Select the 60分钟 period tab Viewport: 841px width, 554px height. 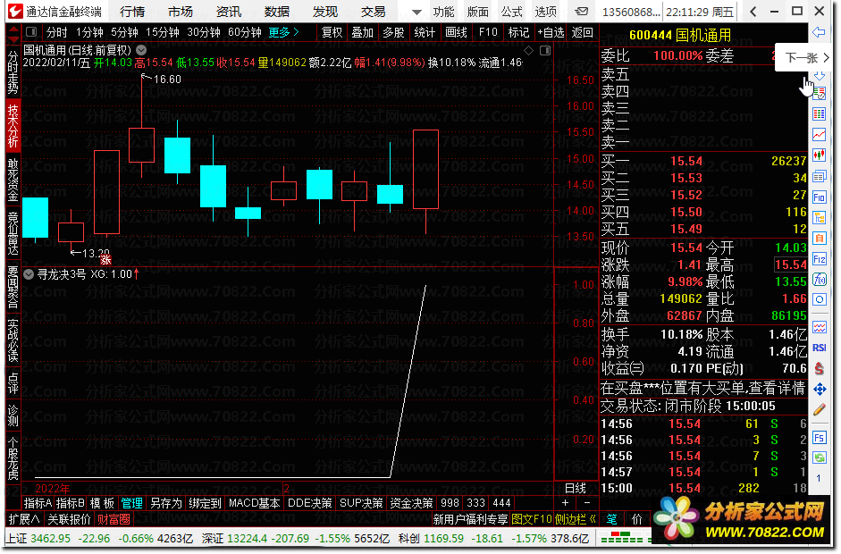[x=245, y=33]
